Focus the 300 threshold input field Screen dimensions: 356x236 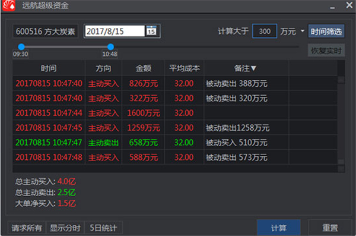pyautogui.click(x=265, y=31)
